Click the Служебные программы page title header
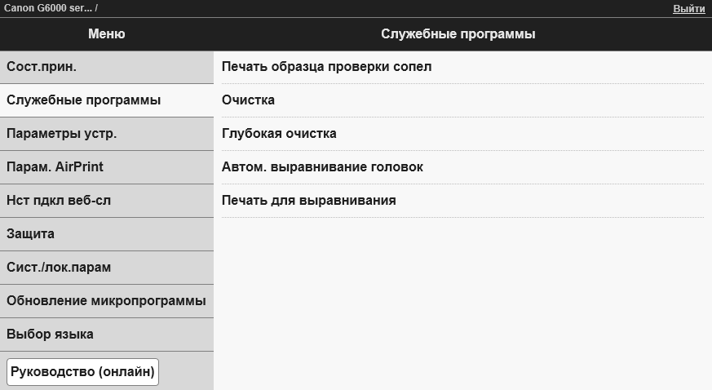Viewport: 712px width, 390px height. [458, 34]
